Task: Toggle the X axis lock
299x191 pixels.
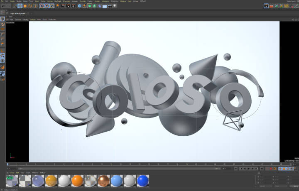Action: [x=42, y=6]
